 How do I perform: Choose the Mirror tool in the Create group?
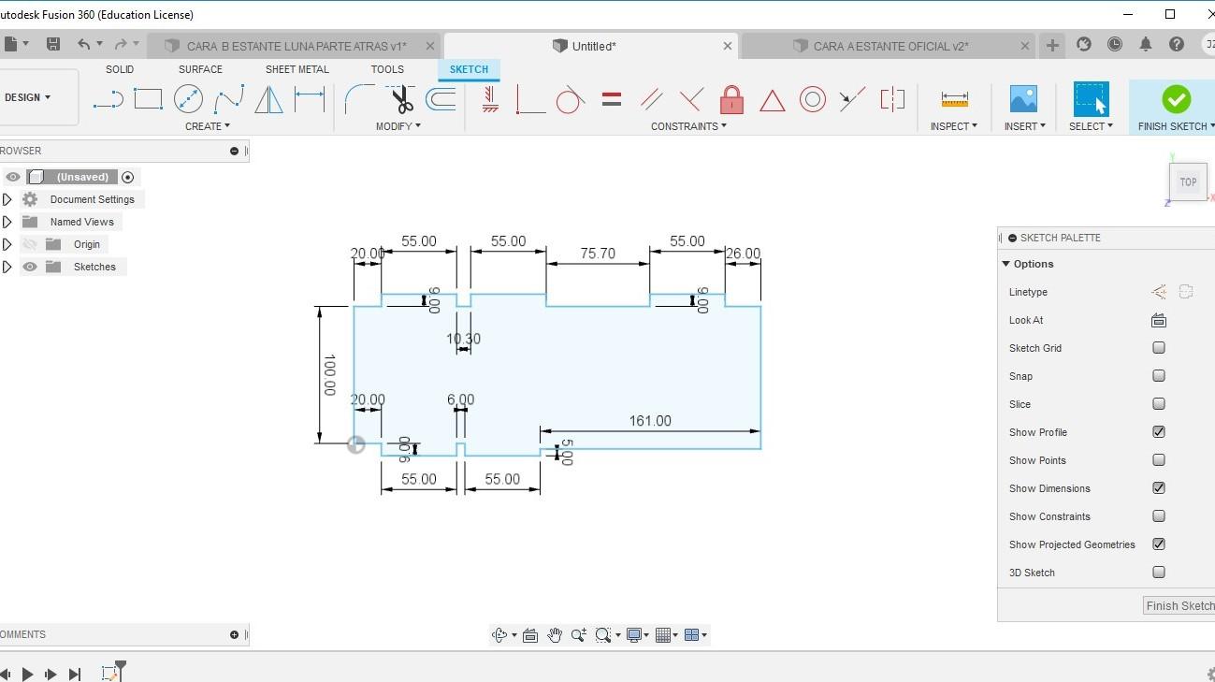(x=268, y=99)
